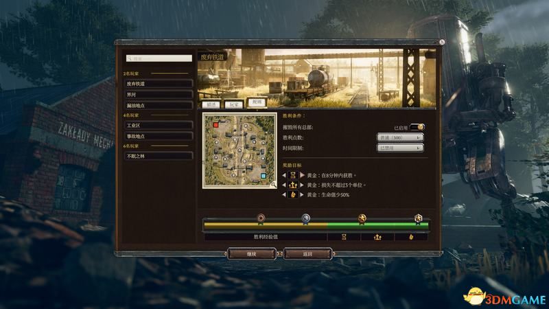Click right arrow of the flame health objective
This screenshot has width=549, height=309.
(x=302, y=195)
